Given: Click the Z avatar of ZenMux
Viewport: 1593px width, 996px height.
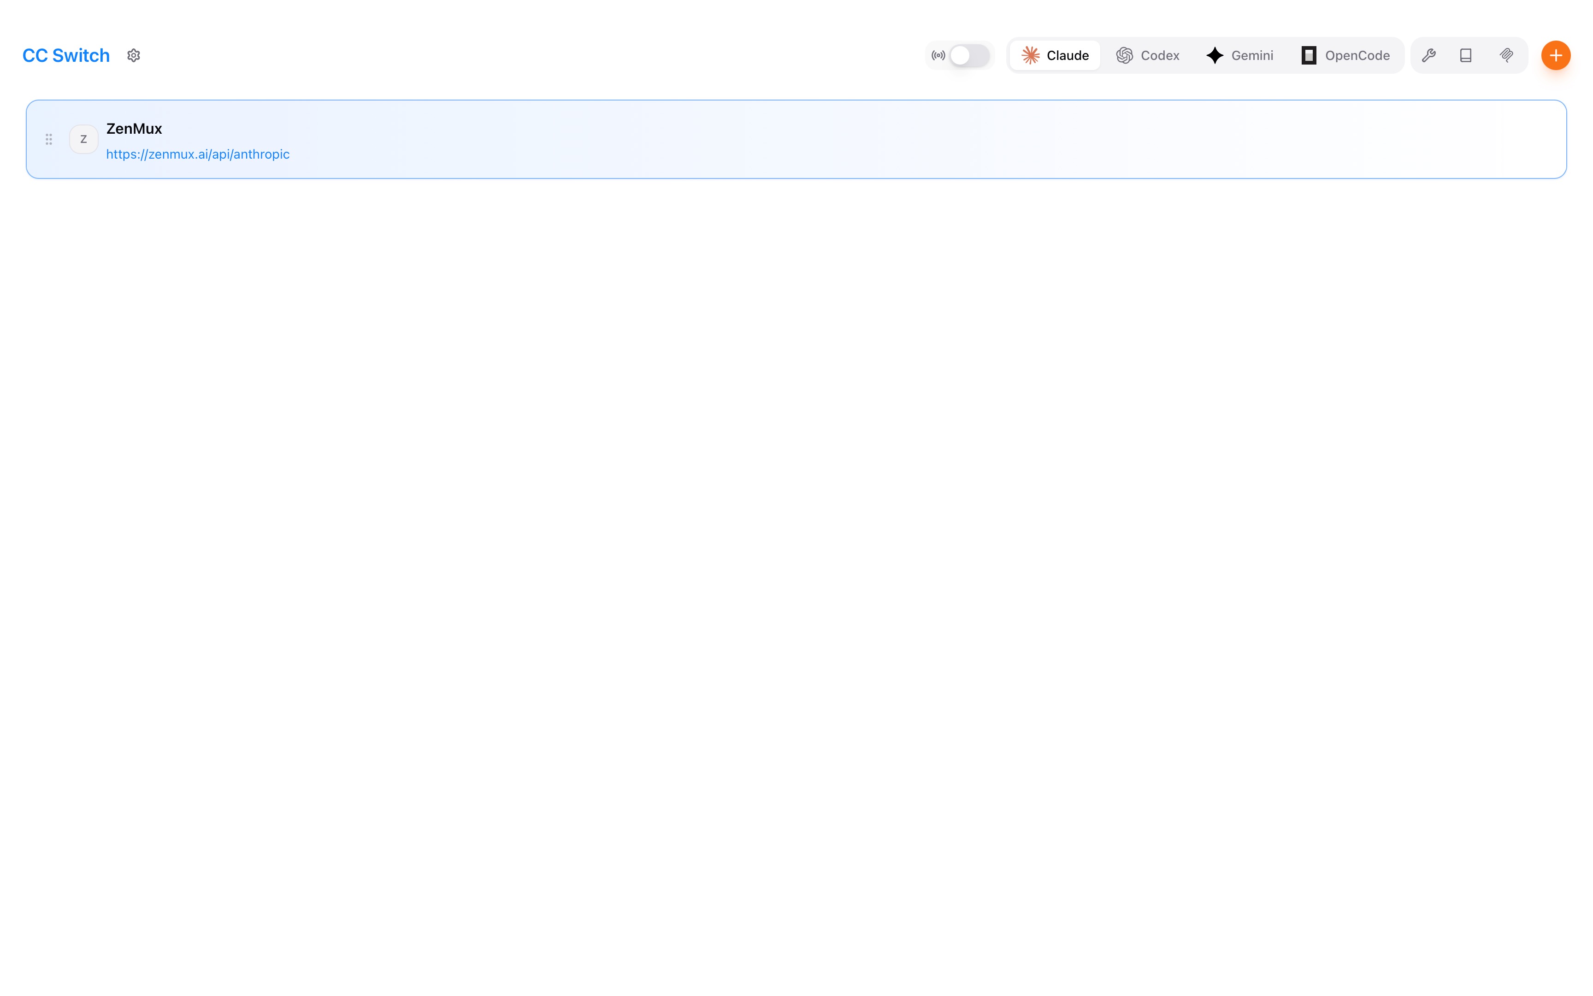Looking at the screenshot, I should (x=83, y=139).
